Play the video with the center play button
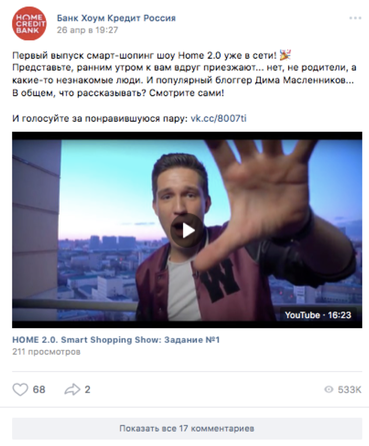The height and width of the screenshot is (446, 369). pyautogui.click(x=187, y=230)
